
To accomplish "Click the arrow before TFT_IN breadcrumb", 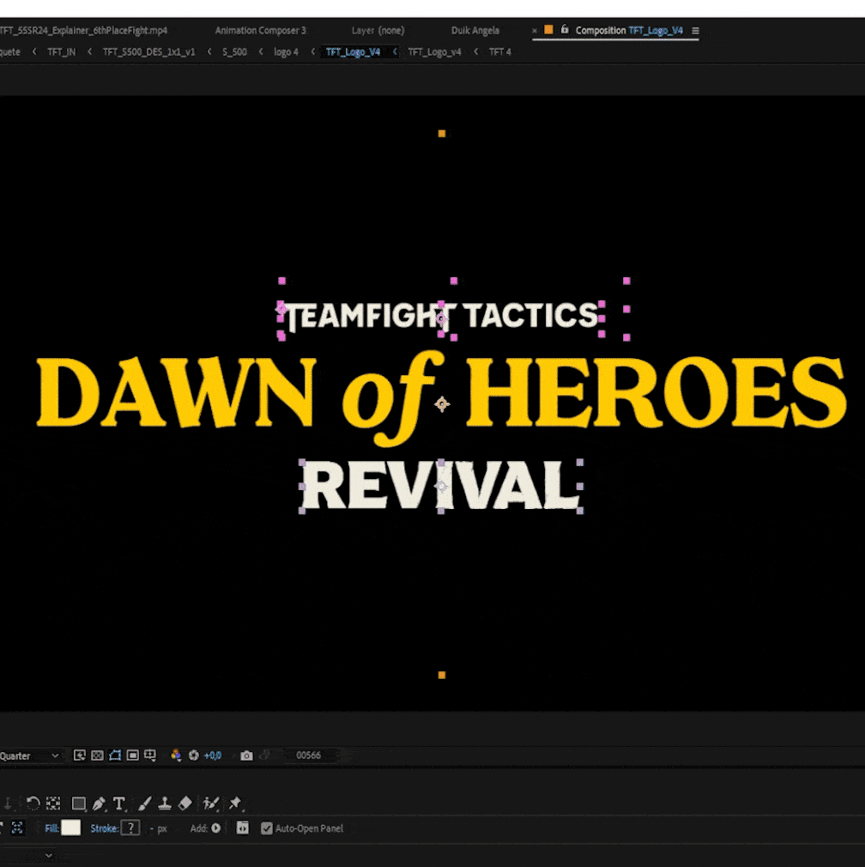I will (x=34, y=52).
